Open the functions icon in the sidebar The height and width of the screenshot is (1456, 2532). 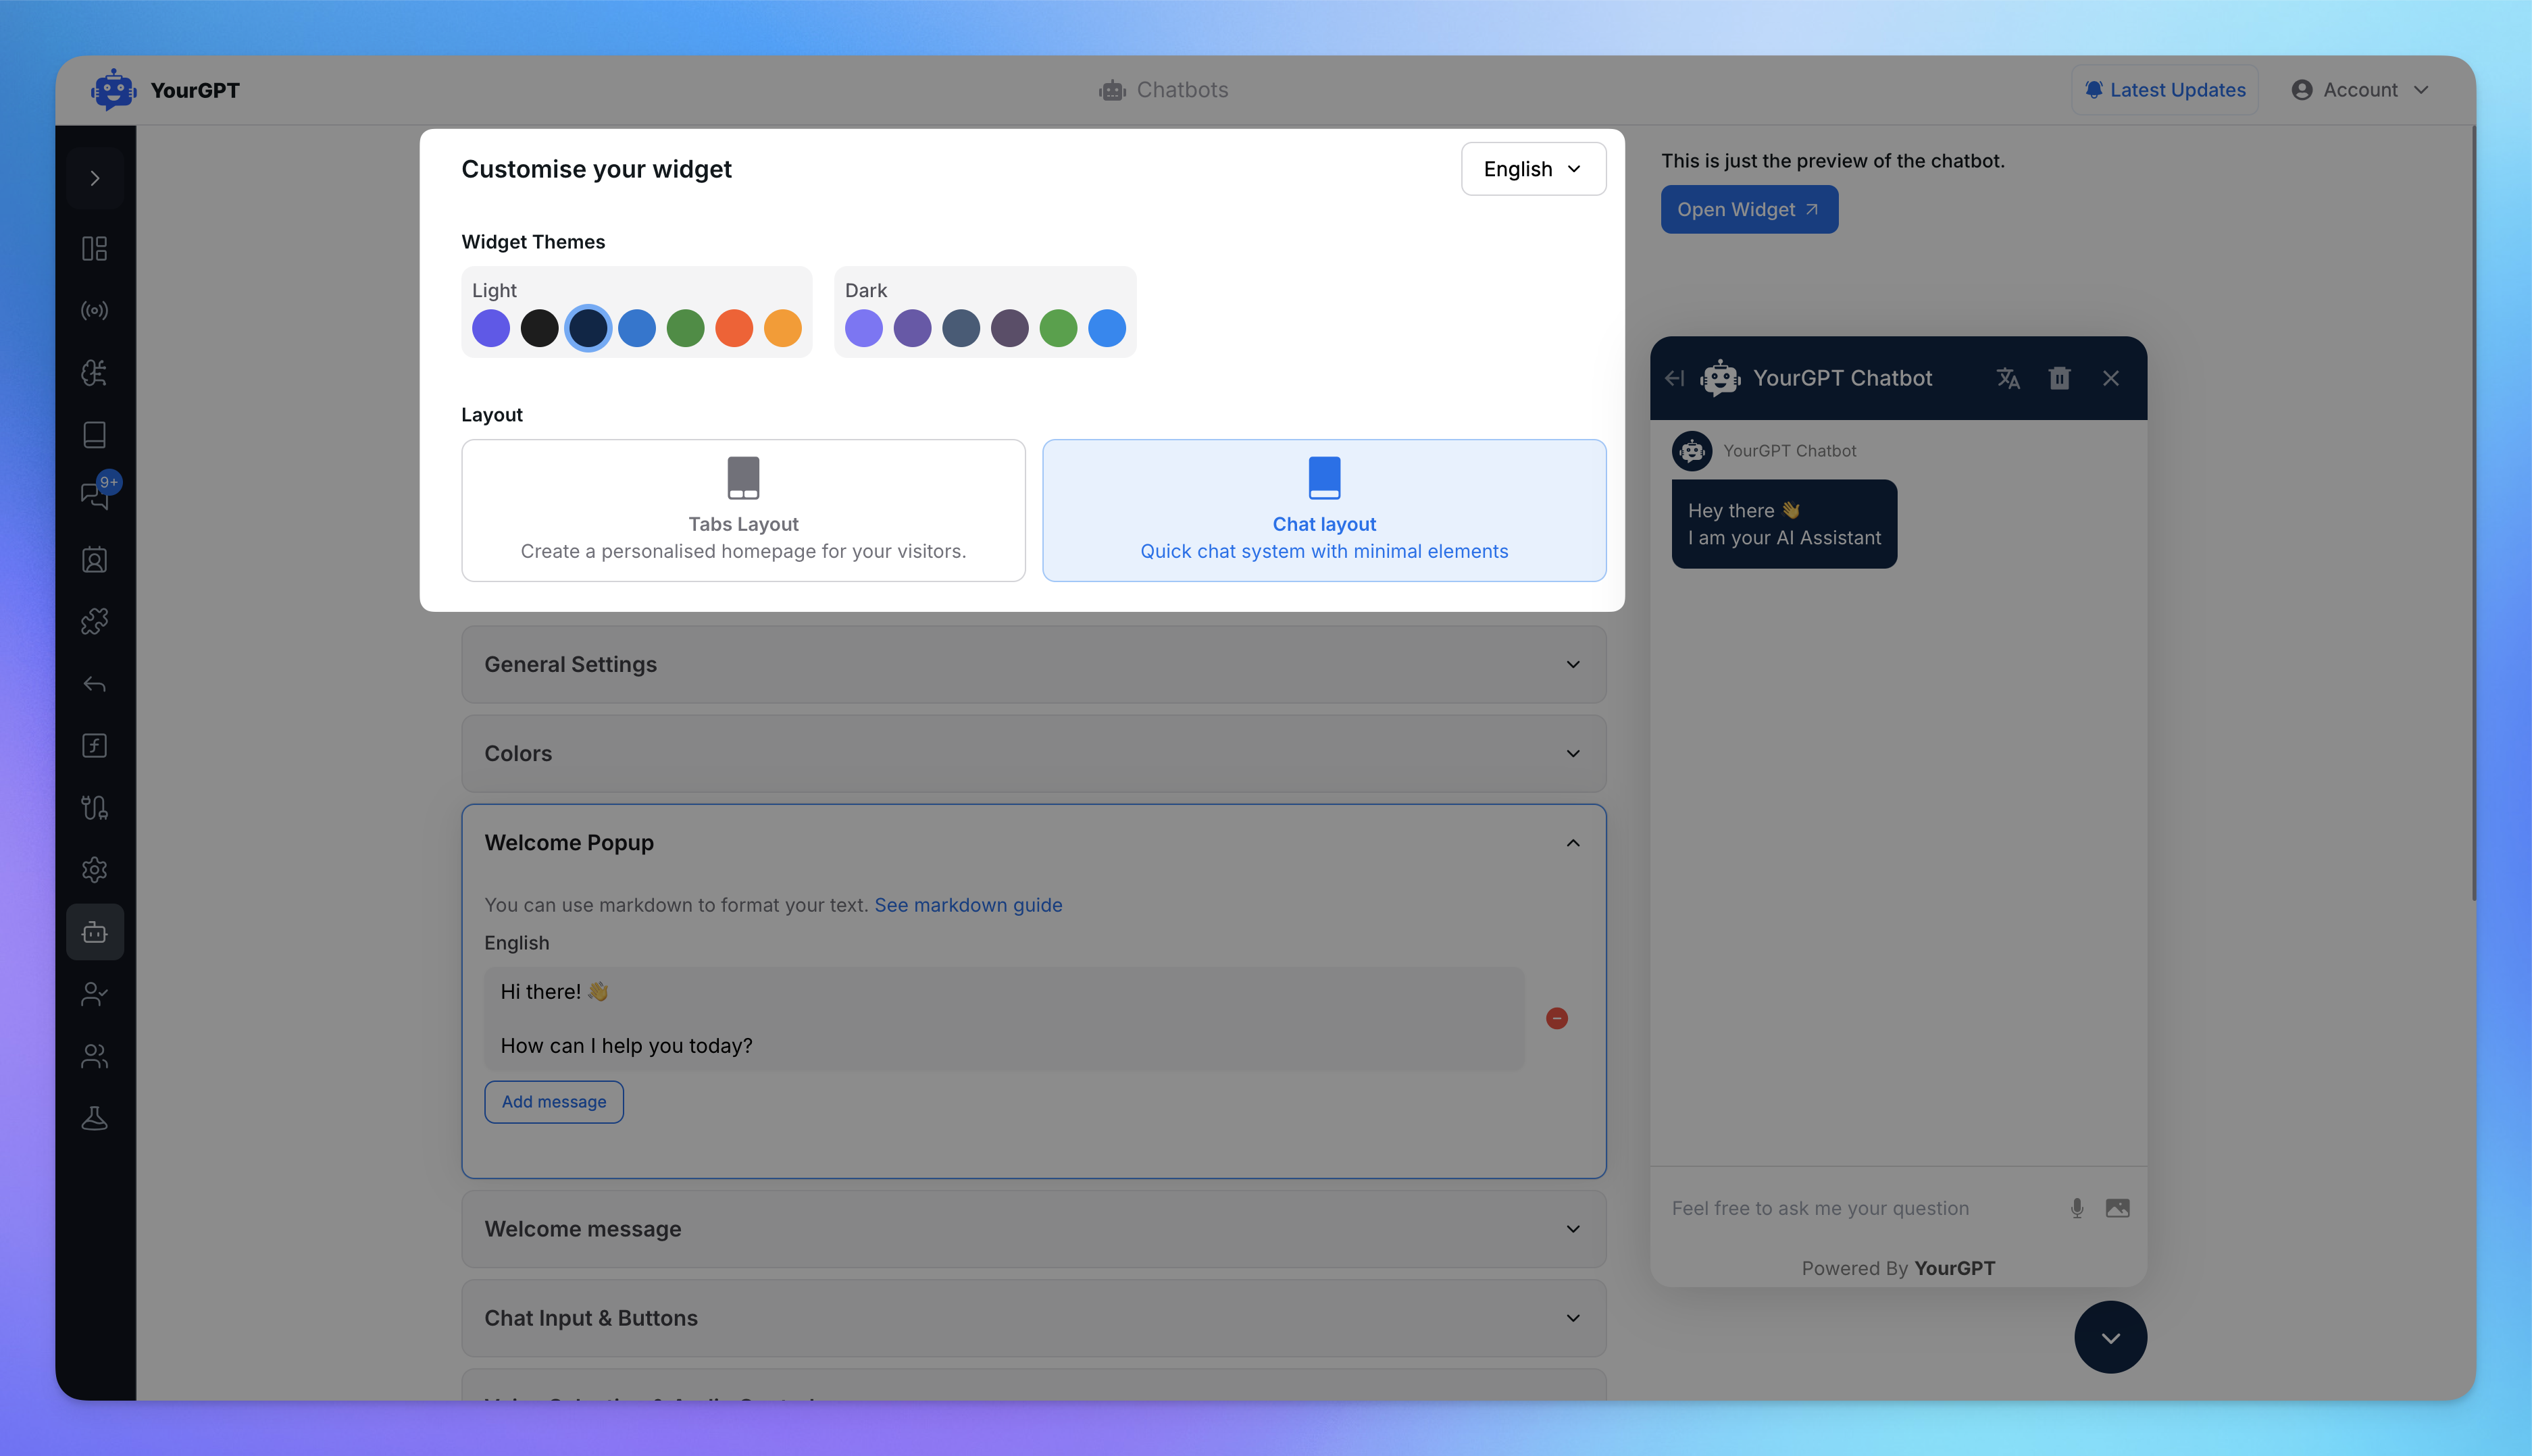coord(95,746)
